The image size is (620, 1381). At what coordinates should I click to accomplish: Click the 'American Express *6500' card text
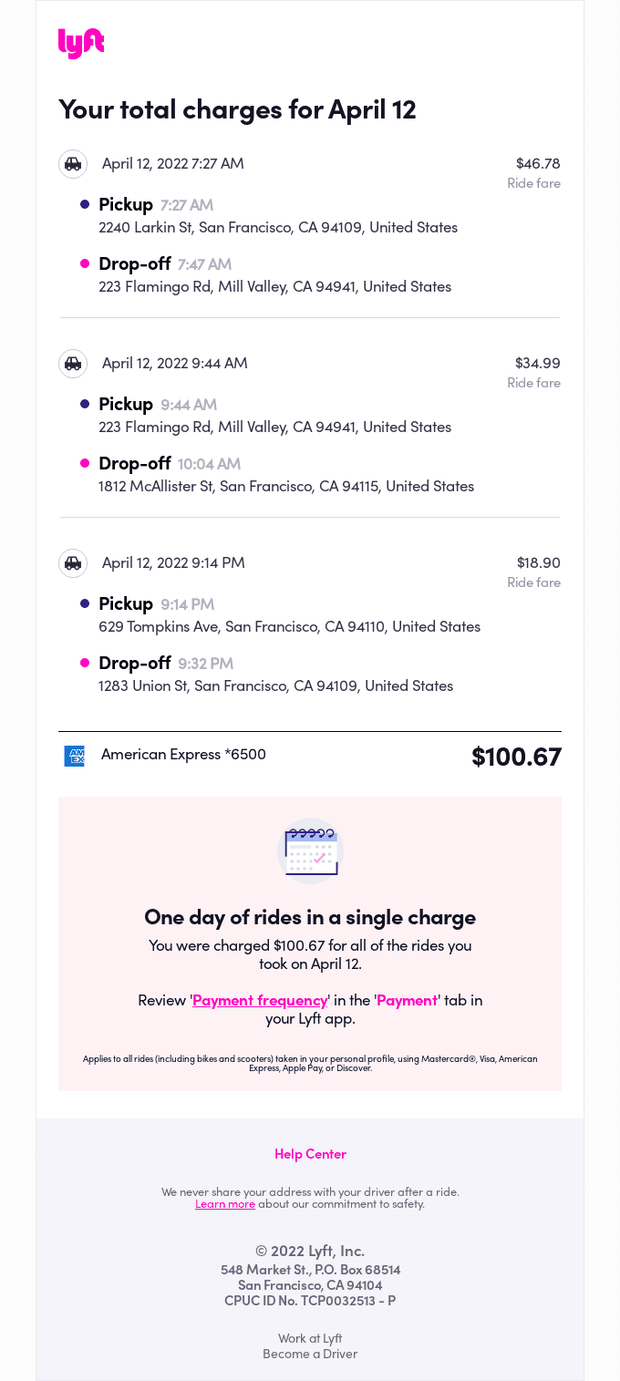pyautogui.click(x=183, y=755)
